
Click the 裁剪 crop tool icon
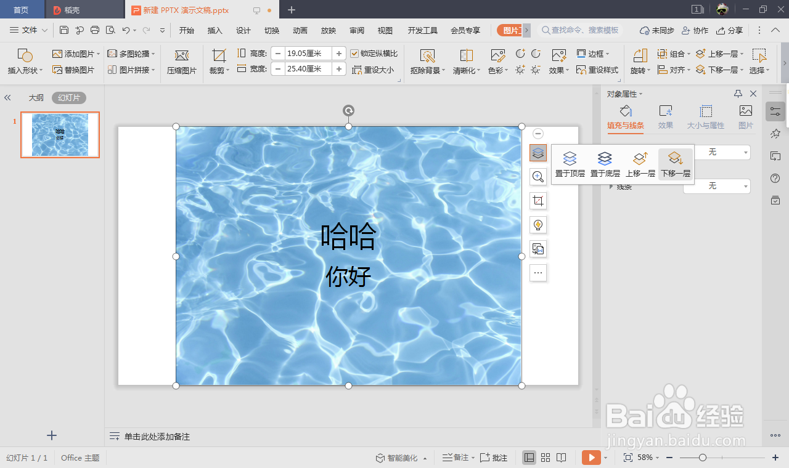click(x=218, y=55)
